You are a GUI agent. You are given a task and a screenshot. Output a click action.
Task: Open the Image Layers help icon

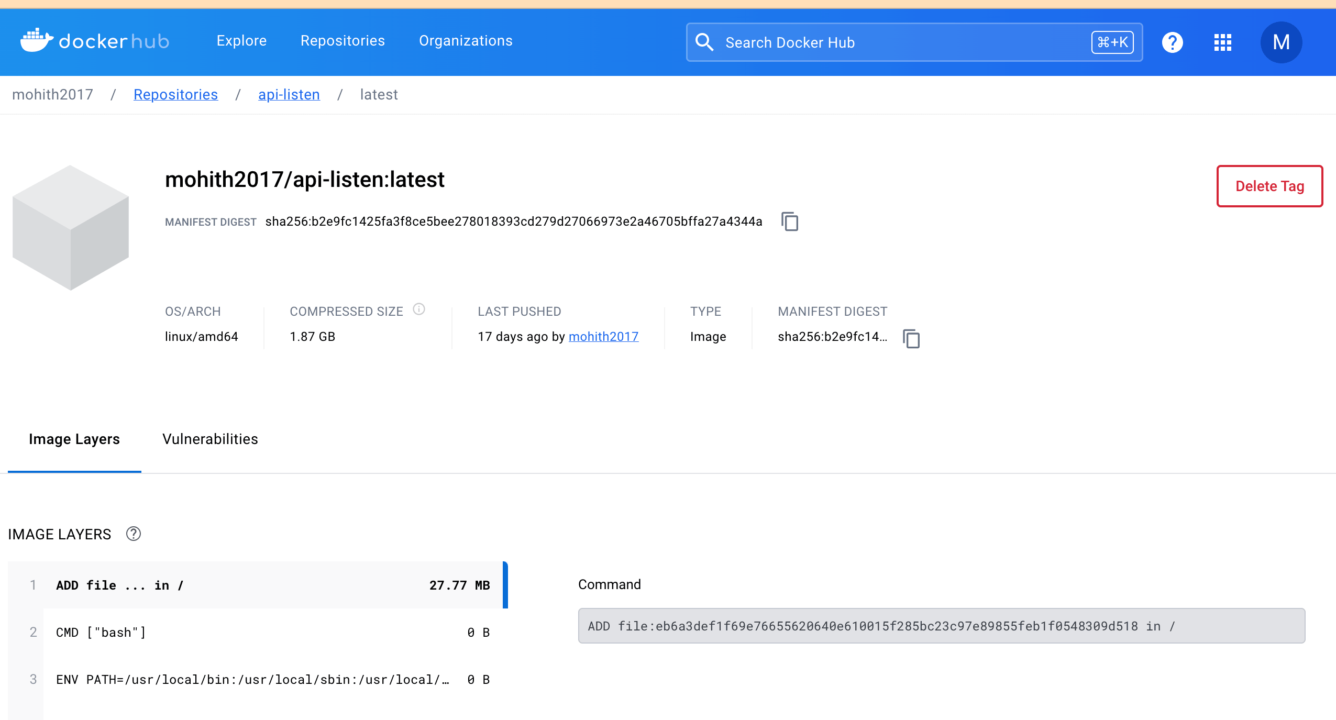pos(134,534)
